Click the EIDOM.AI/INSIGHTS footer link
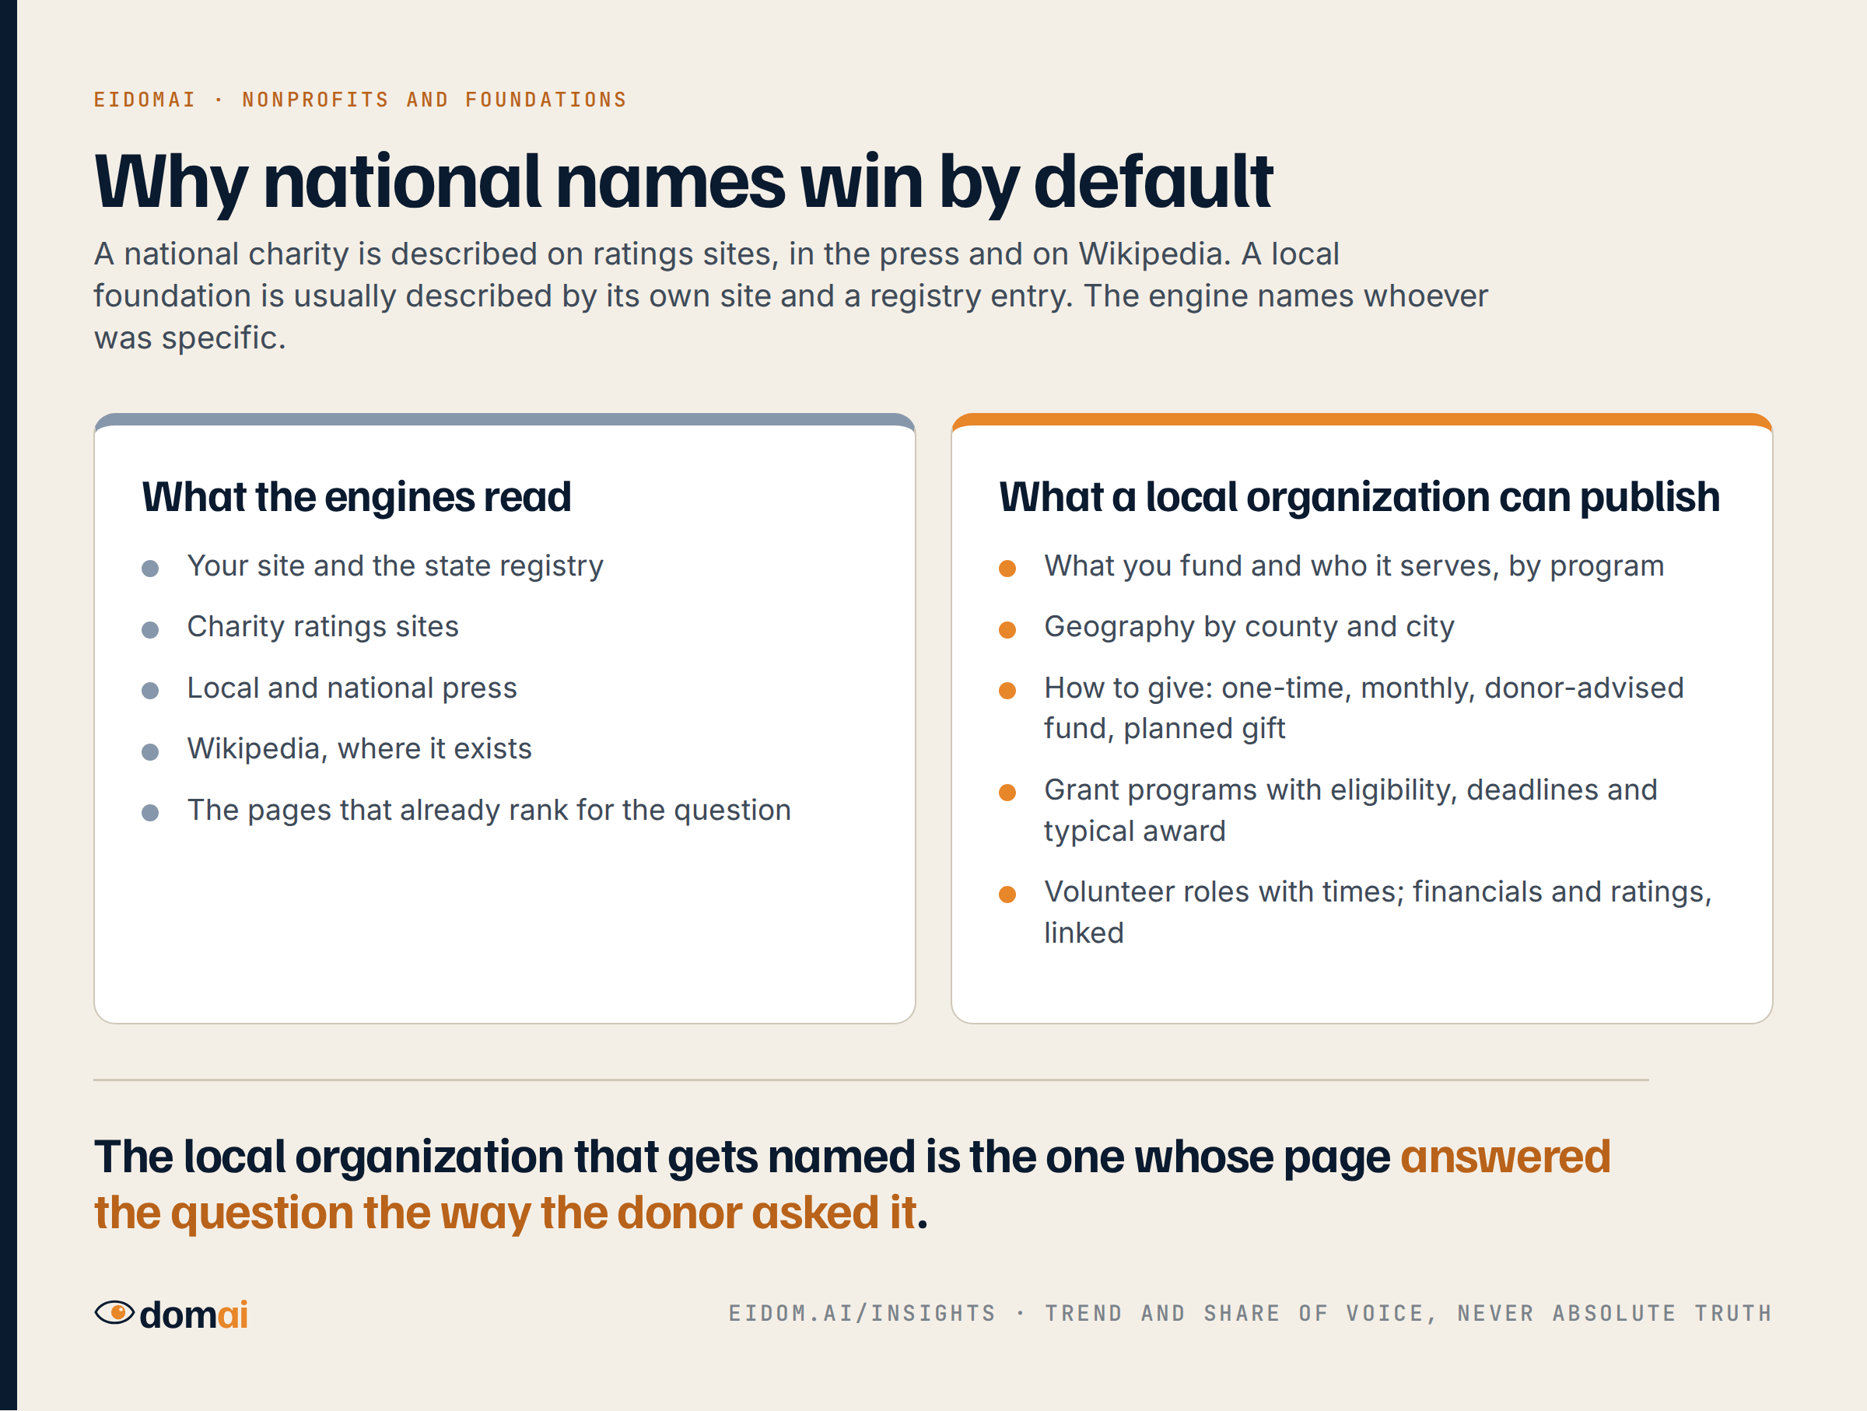 pos(862,1313)
